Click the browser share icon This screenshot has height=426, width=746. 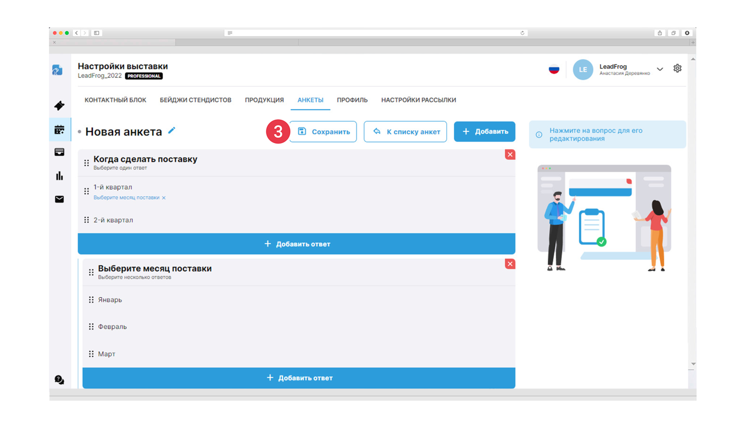[660, 33]
